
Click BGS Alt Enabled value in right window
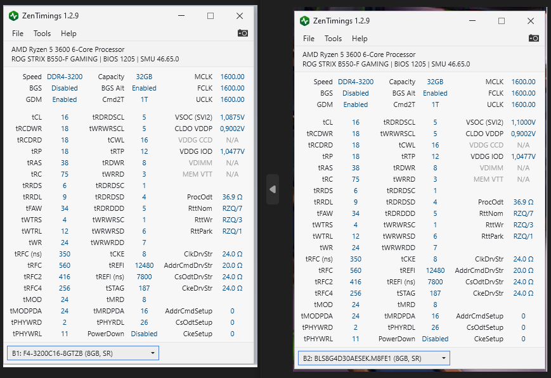(435, 93)
